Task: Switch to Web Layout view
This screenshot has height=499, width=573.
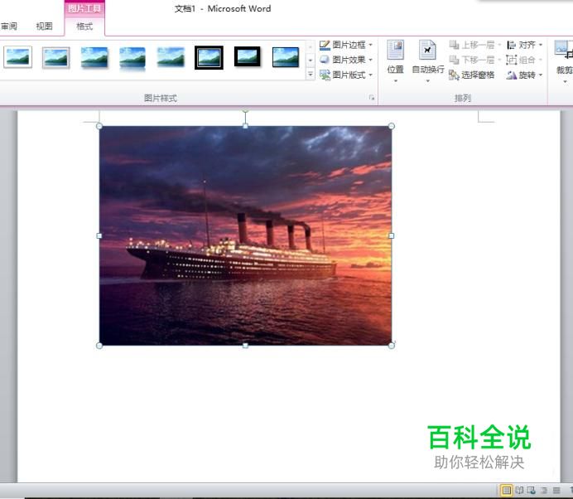Action: click(532, 490)
